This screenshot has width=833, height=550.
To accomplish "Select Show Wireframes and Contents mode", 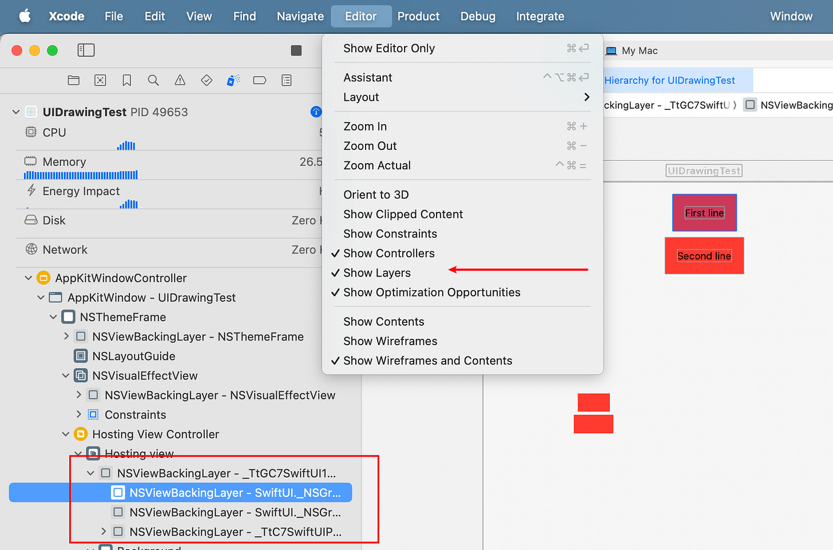I will (462, 360).
